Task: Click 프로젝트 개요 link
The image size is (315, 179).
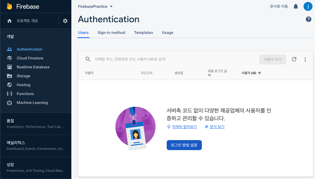Action: 27,21
